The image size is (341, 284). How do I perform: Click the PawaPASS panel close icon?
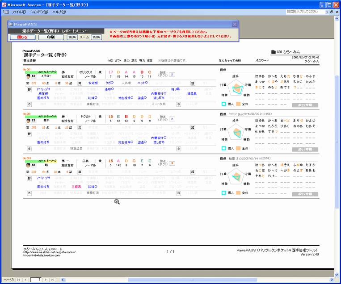coord(235,24)
